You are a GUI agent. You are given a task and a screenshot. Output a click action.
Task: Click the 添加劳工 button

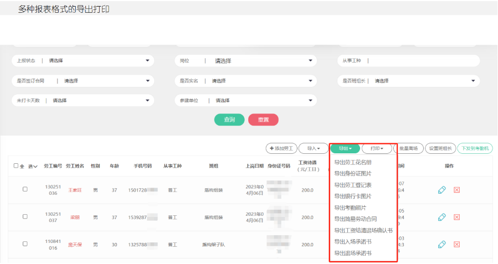coord(281,148)
